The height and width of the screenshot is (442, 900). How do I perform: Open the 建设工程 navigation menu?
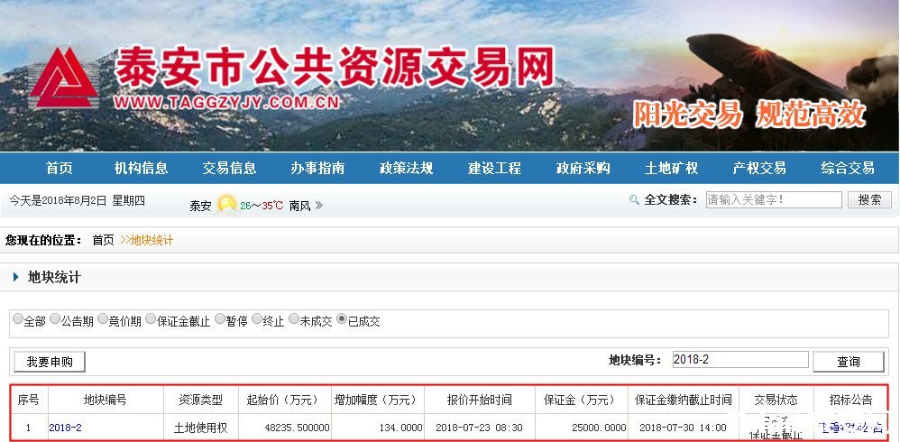494,168
